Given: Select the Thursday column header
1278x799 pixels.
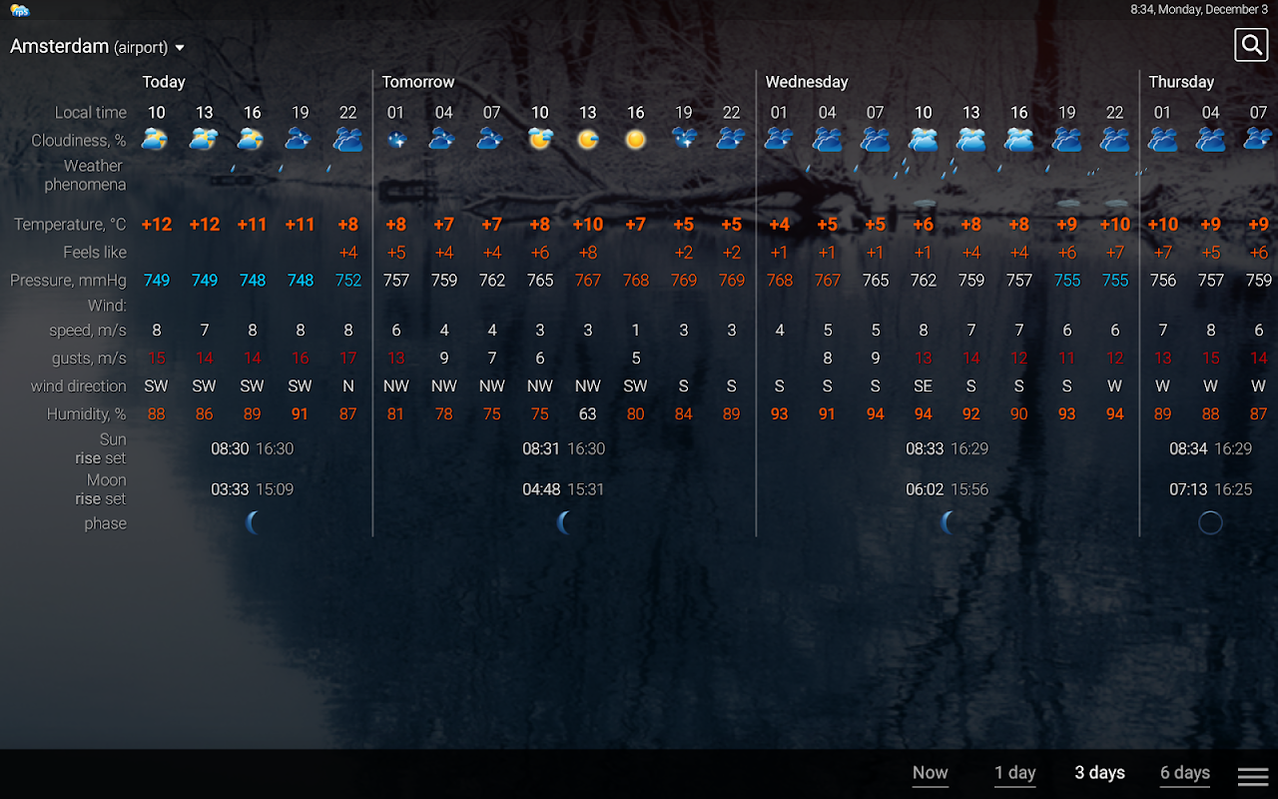Looking at the screenshot, I should (x=1181, y=82).
